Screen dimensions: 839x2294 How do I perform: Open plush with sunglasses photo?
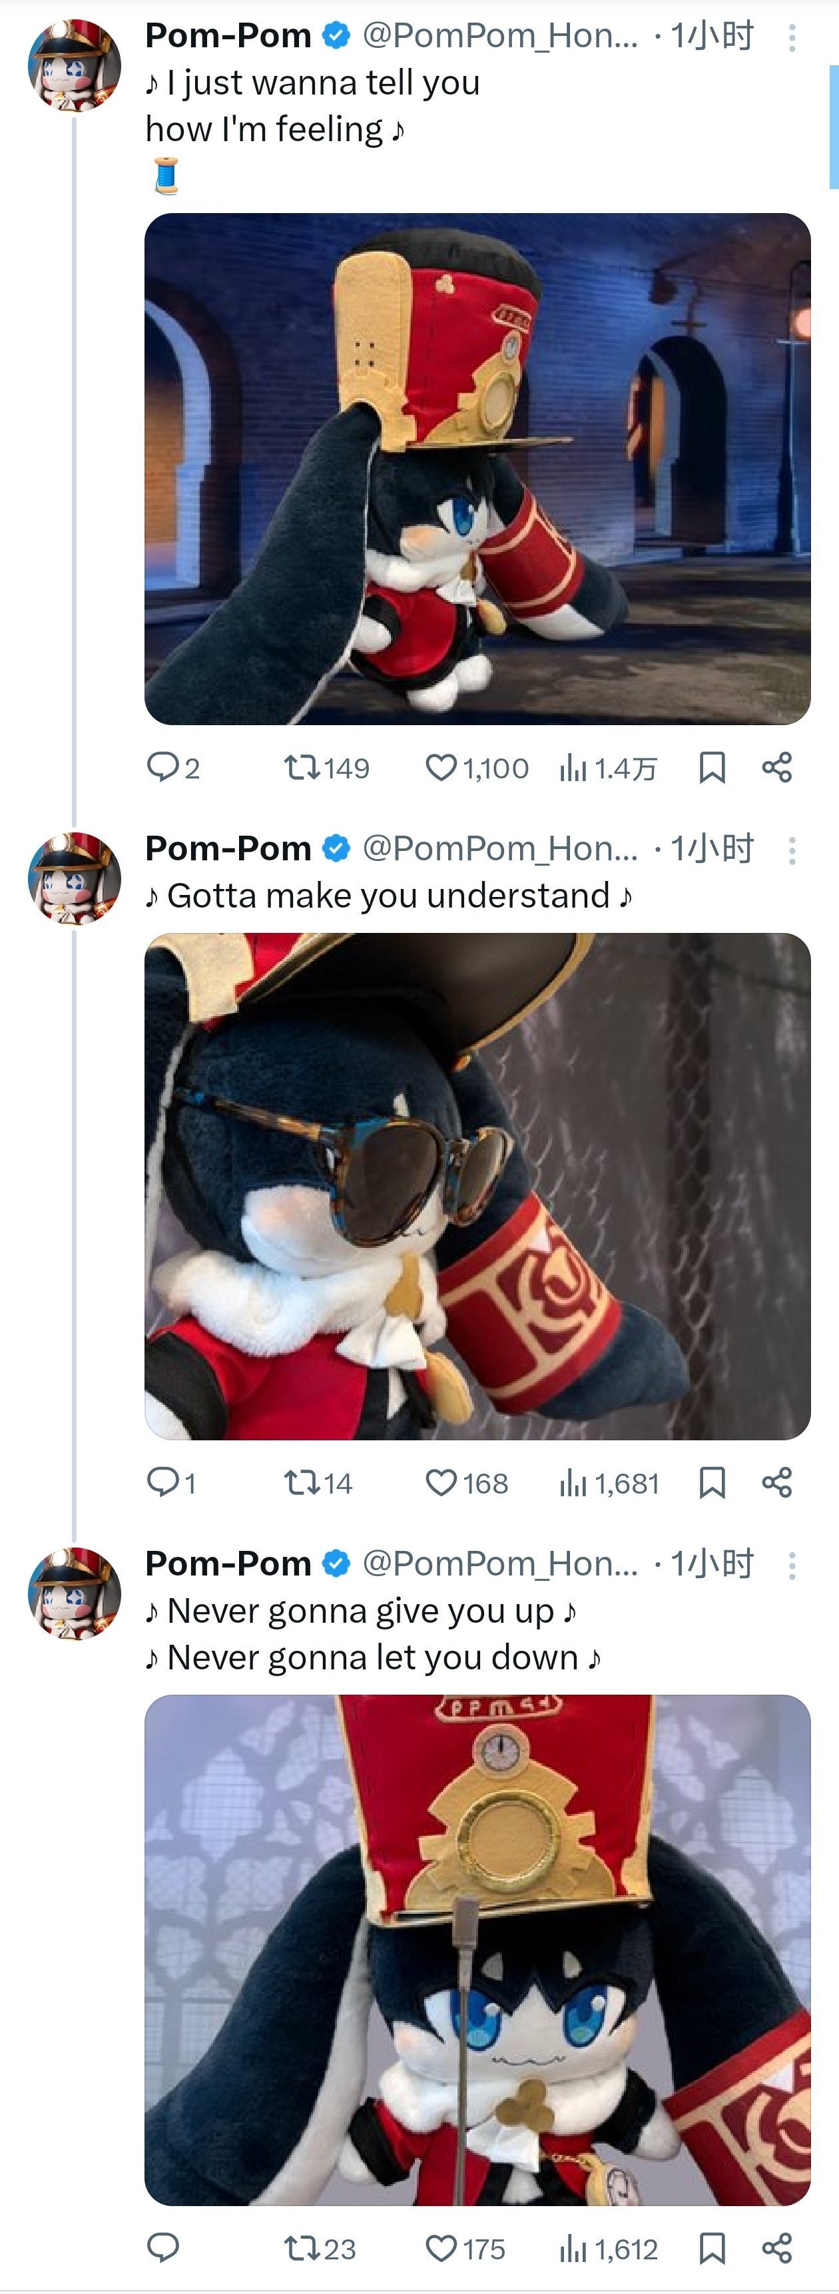point(477,1186)
